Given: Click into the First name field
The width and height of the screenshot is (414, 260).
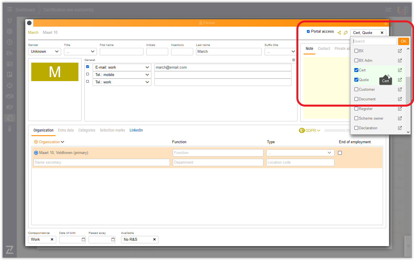Looking at the screenshot, I should 121,51.
